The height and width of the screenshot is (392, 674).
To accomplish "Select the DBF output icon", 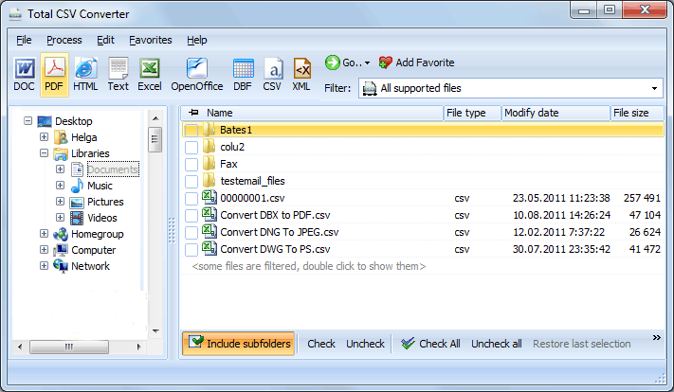I will [x=243, y=73].
